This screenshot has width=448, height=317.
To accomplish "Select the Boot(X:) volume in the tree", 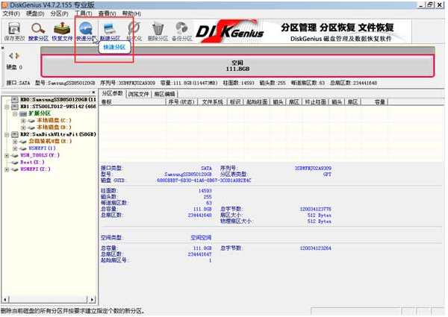I will tap(32, 162).
